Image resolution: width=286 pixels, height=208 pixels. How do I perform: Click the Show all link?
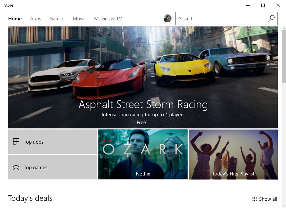(x=268, y=199)
